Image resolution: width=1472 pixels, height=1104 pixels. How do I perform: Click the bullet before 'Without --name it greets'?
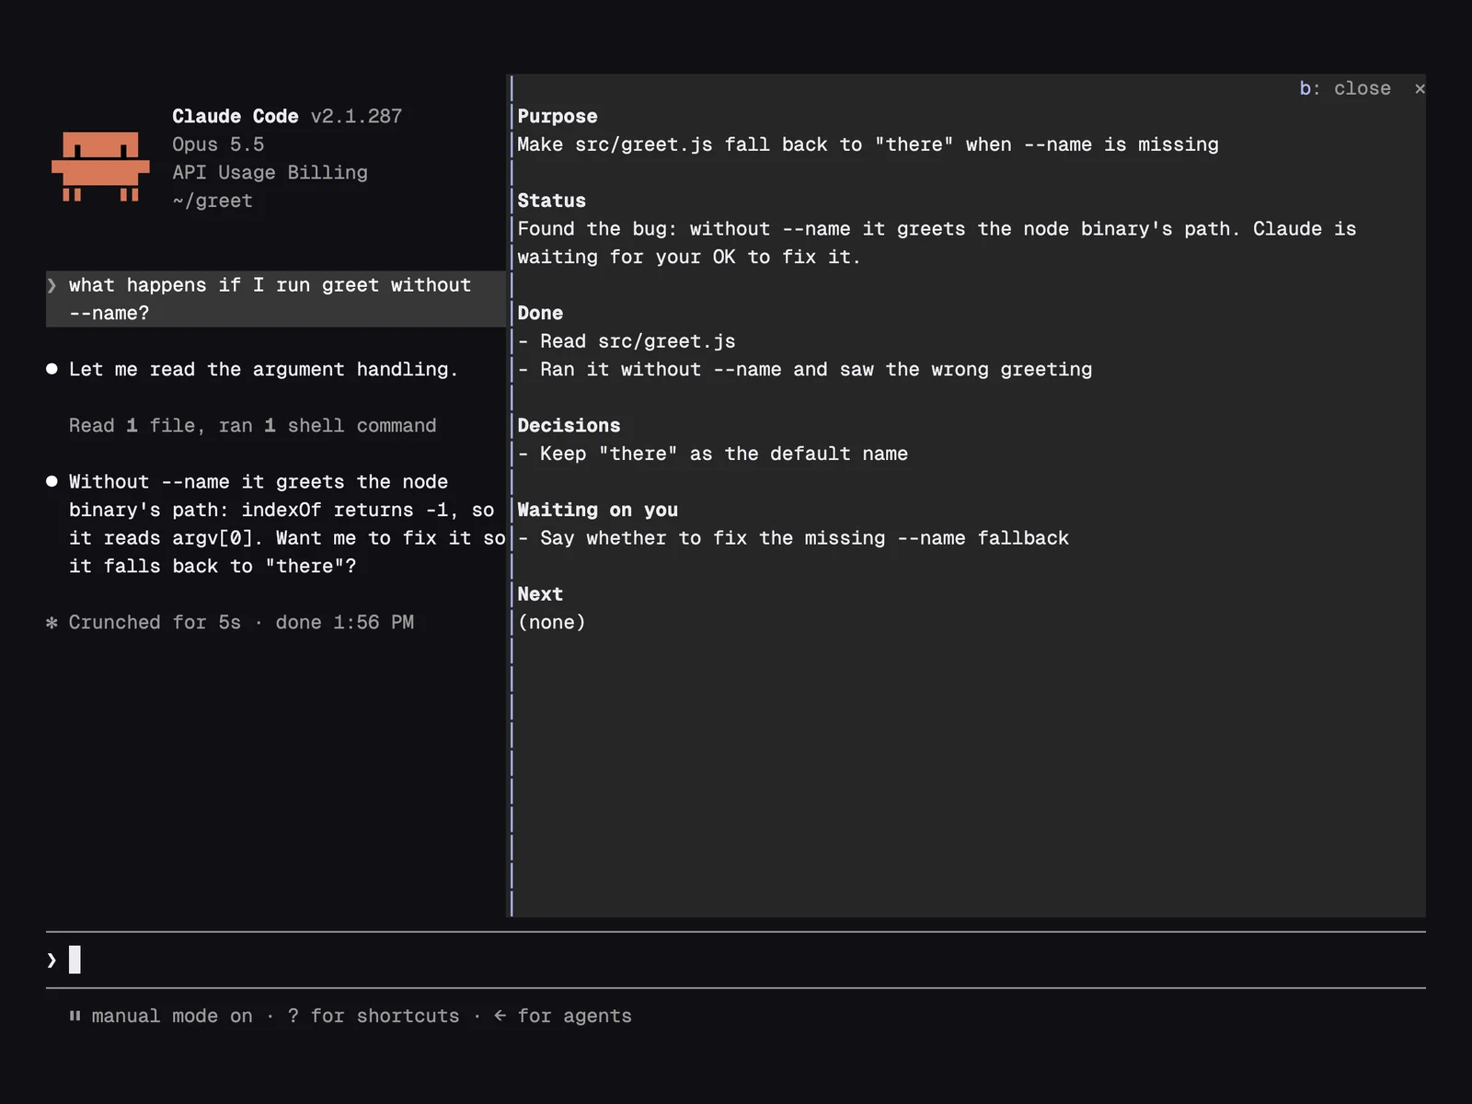point(52,481)
